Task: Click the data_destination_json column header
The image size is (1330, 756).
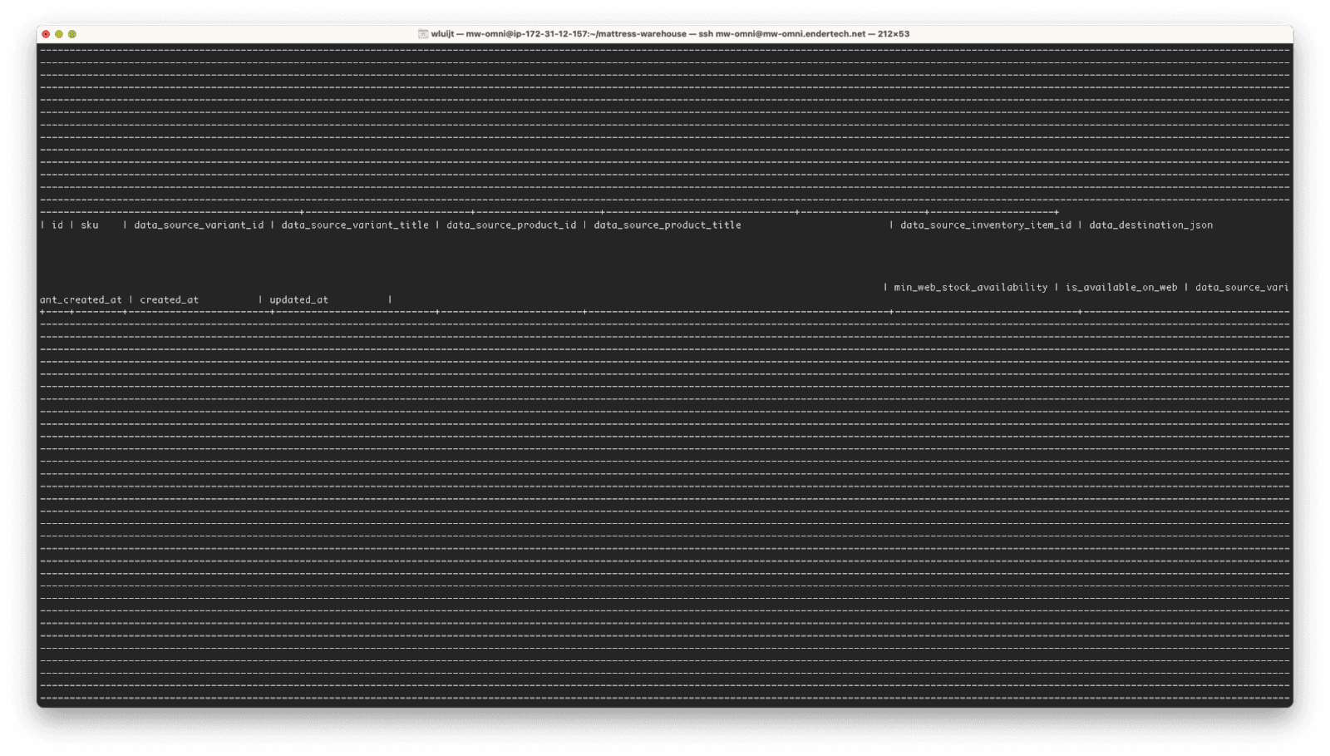Action: point(1150,225)
